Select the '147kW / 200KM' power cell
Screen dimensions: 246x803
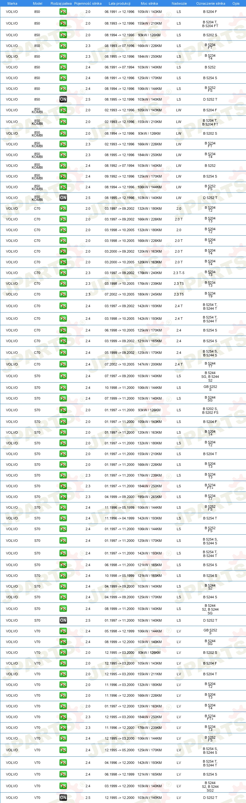(x=150, y=364)
